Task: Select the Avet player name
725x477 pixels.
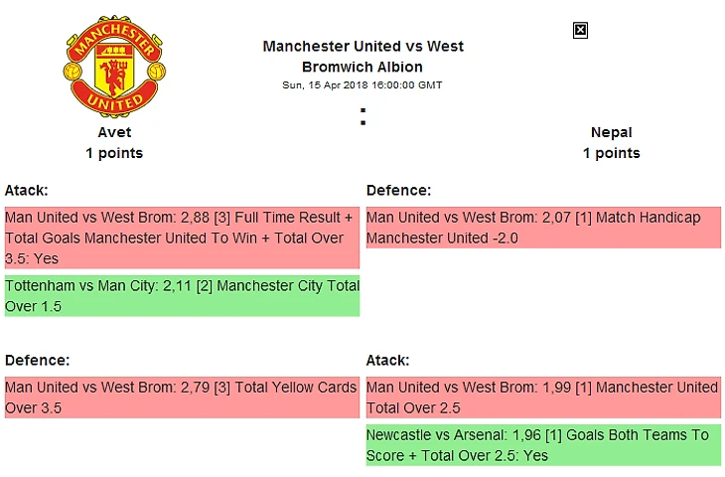Action: pos(114,132)
